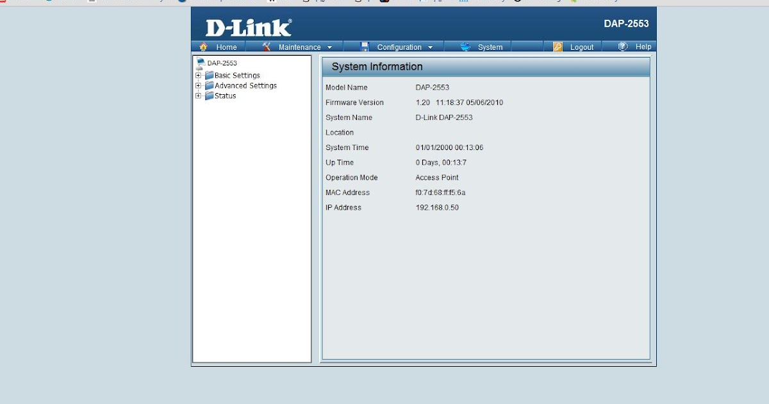Switch to the Home menu item
769x404 pixels.
[x=226, y=46]
